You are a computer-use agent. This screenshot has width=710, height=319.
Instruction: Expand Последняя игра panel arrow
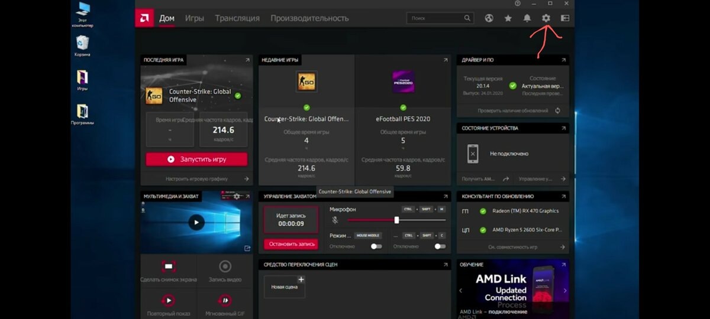[x=247, y=60]
